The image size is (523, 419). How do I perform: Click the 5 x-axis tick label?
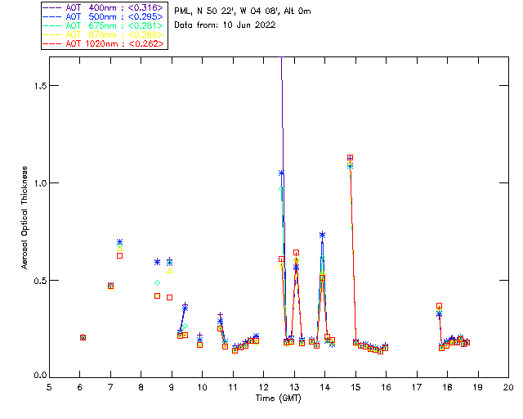(49, 387)
